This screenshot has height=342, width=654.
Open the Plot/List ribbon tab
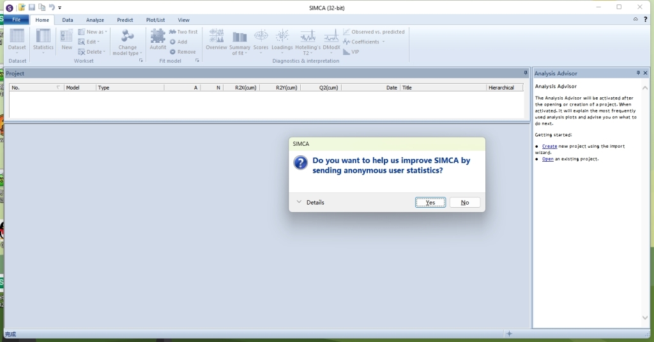coord(155,20)
